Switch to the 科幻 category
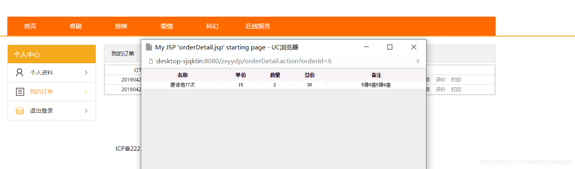575x169 pixels. click(x=212, y=26)
